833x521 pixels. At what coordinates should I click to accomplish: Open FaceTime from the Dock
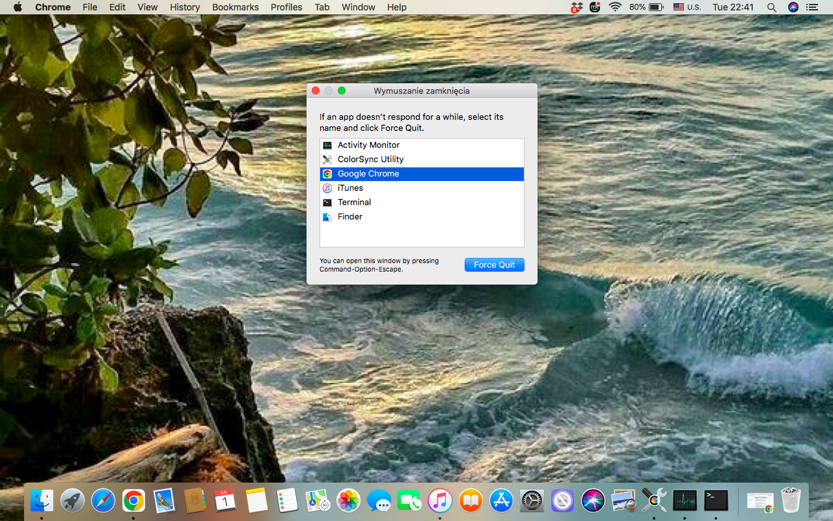pos(409,501)
